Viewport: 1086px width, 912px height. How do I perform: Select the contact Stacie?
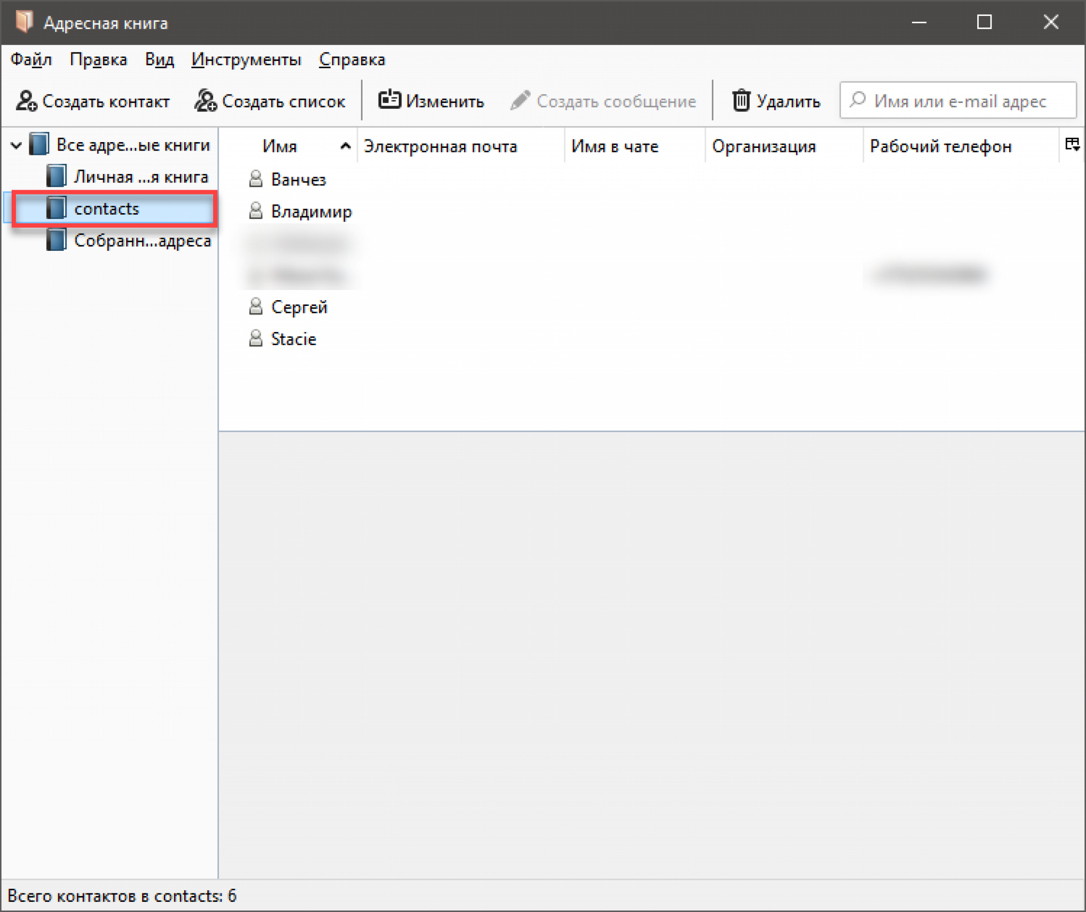[293, 339]
